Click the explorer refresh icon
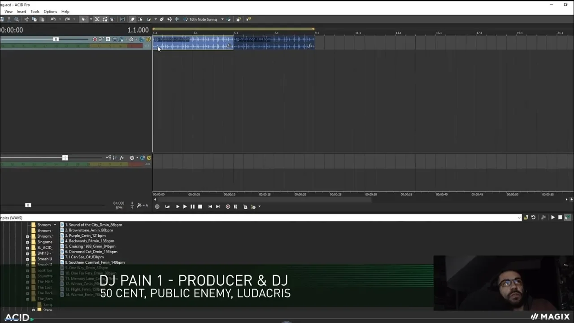The width and height of the screenshot is (574, 323). [x=533, y=218]
